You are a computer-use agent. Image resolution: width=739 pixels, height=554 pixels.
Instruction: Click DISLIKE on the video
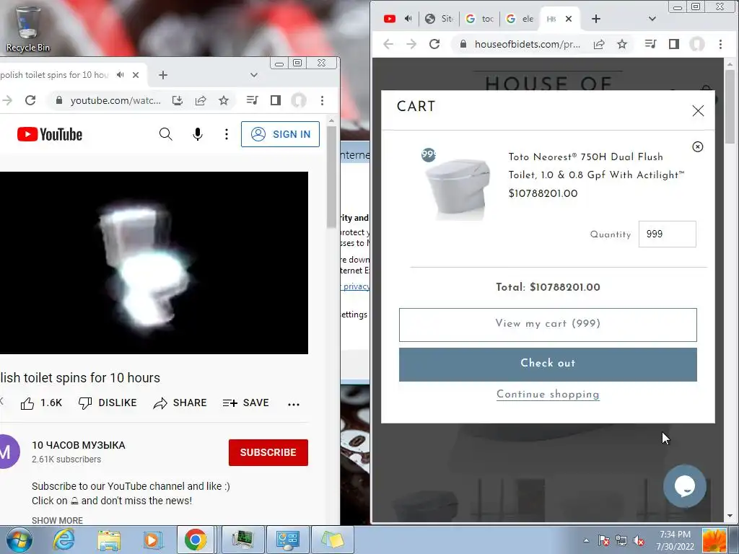click(x=108, y=403)
